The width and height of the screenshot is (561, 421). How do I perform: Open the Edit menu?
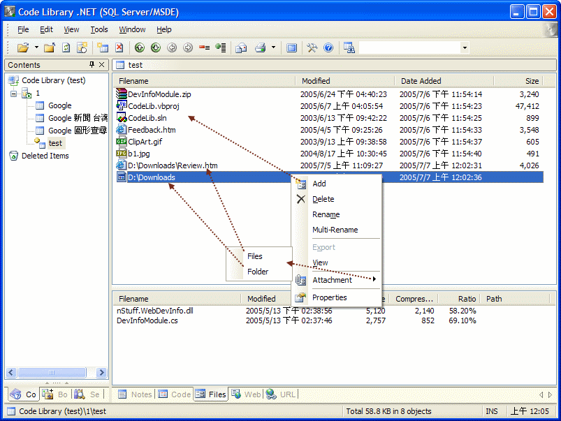[x=46, y=29]
